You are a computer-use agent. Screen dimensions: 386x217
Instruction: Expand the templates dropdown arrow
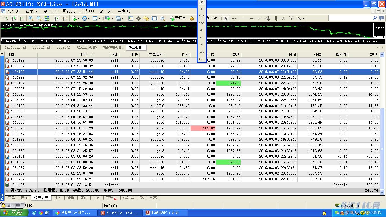99,19
